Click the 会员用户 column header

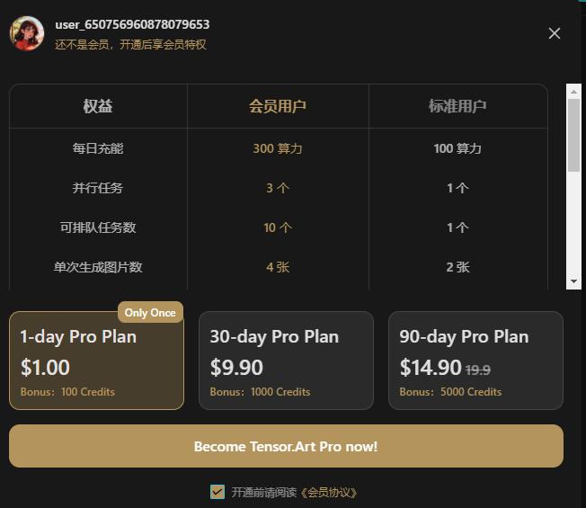click(278, 106)
